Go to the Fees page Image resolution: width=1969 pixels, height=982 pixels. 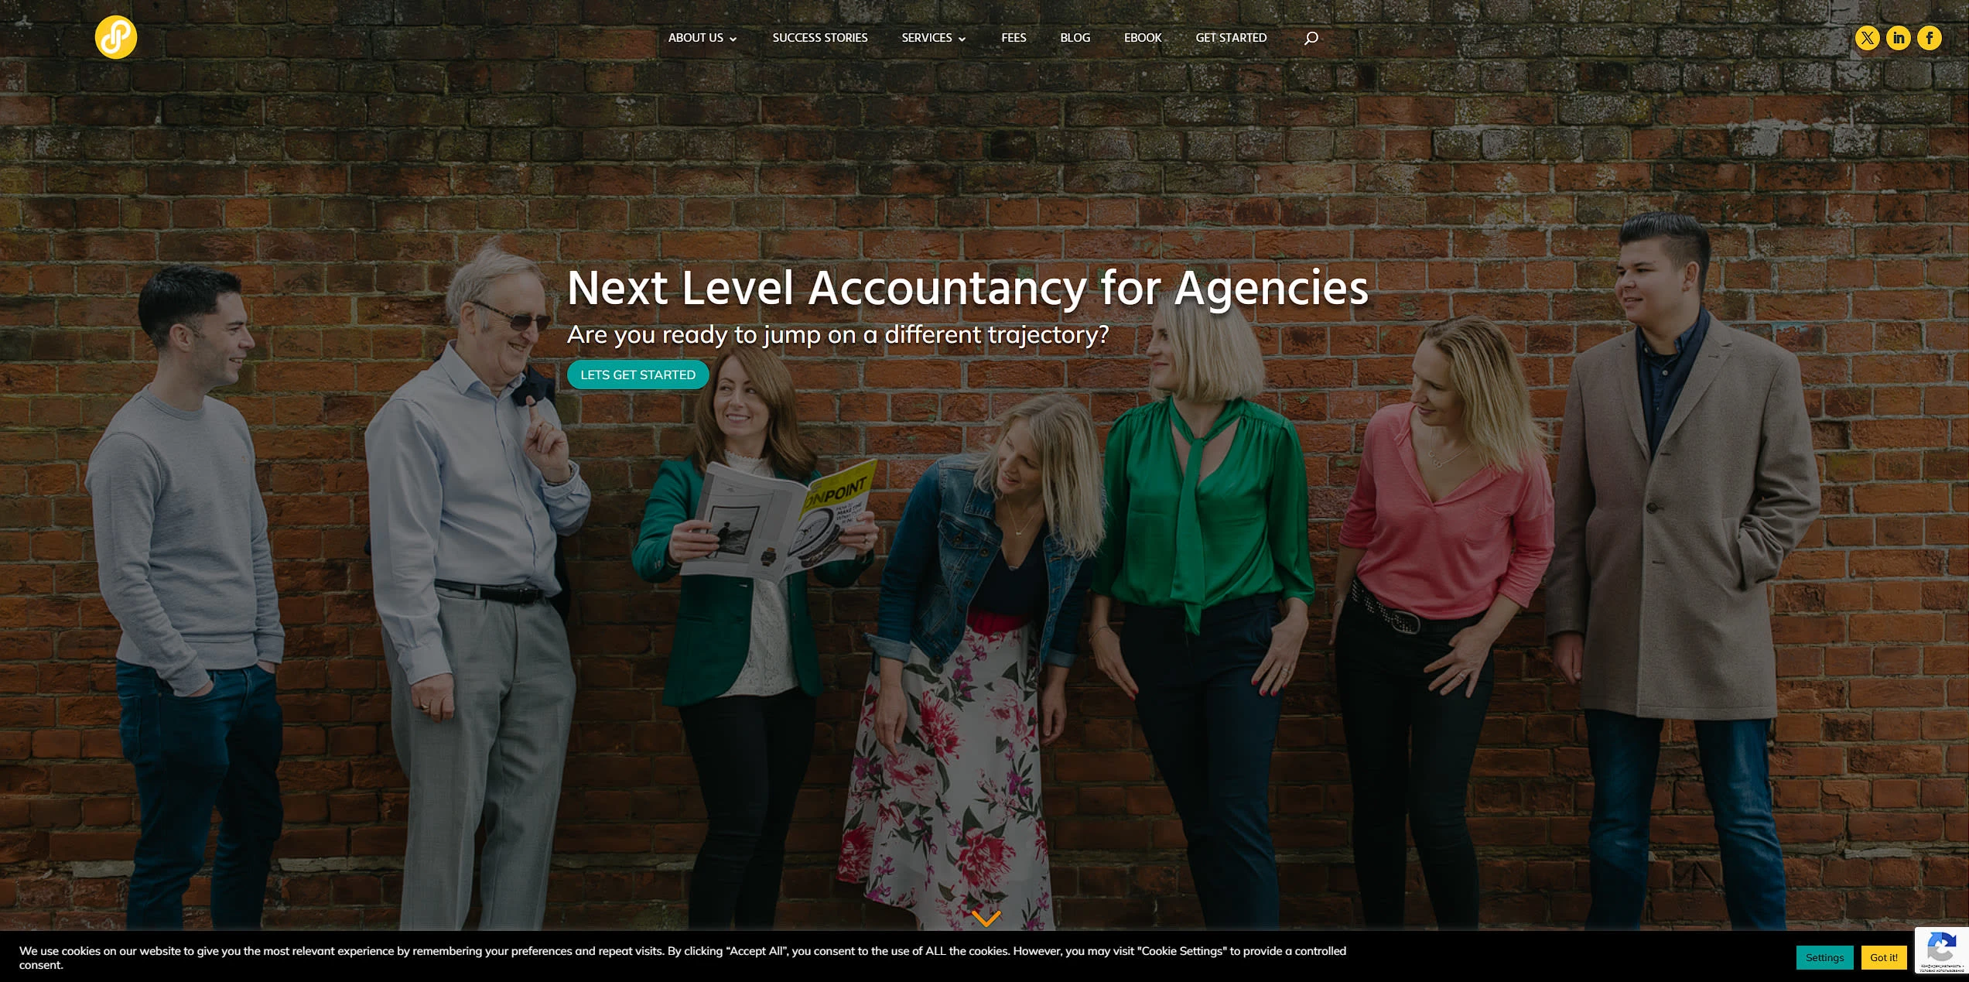coord(1014,38)
